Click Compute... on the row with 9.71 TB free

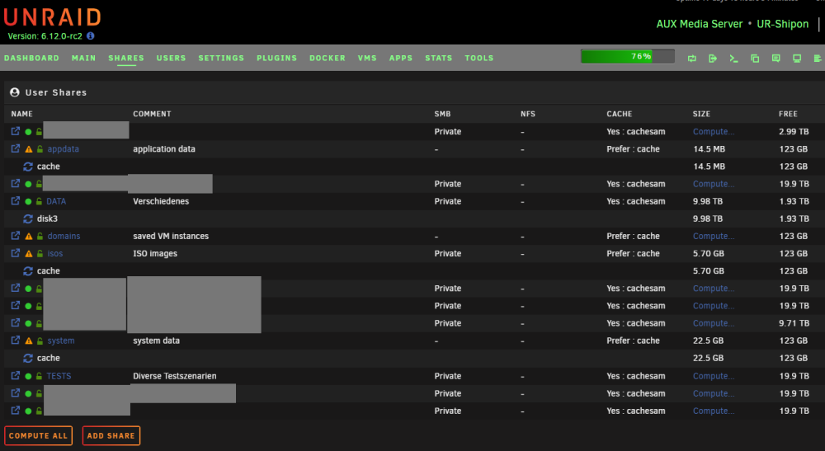click(714, 322)
